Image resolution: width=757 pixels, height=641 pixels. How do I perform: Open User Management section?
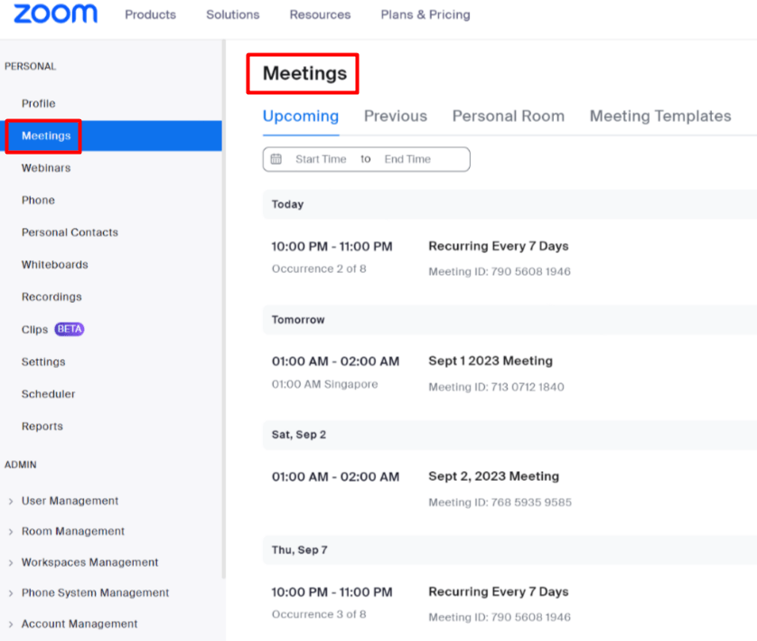pyautogui.click(x=70, y=501)
